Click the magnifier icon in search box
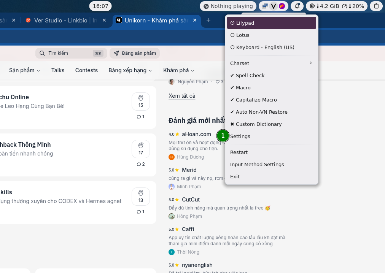The width and height of the screenshot is (385, 273). click(x=42, y=53)
